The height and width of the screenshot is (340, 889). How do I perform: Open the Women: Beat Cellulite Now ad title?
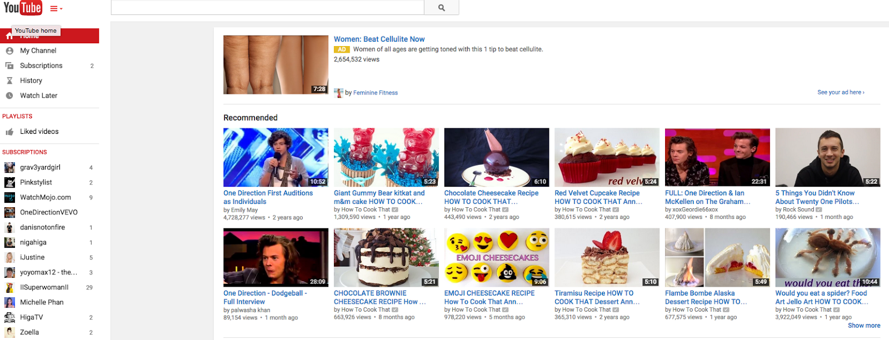point(379,39)
